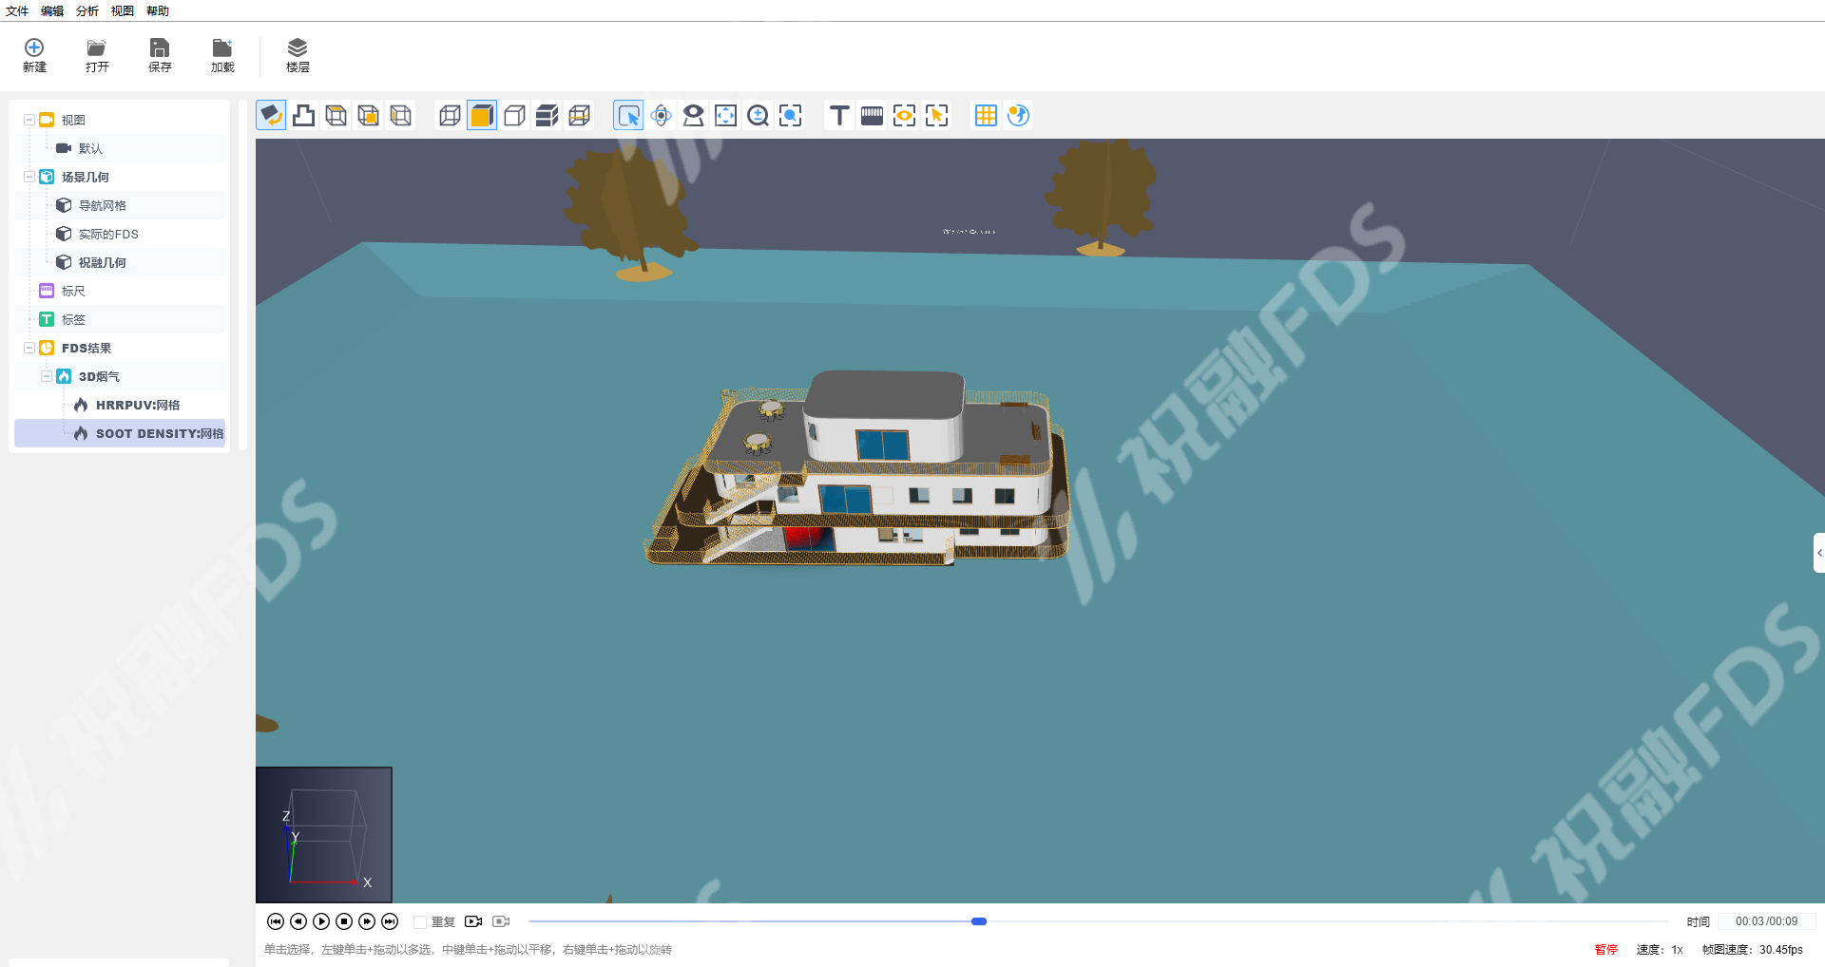Toggle the arrow selection cursor tool
This screenshot has width=1825, height=967.
[x=628, y=116]
